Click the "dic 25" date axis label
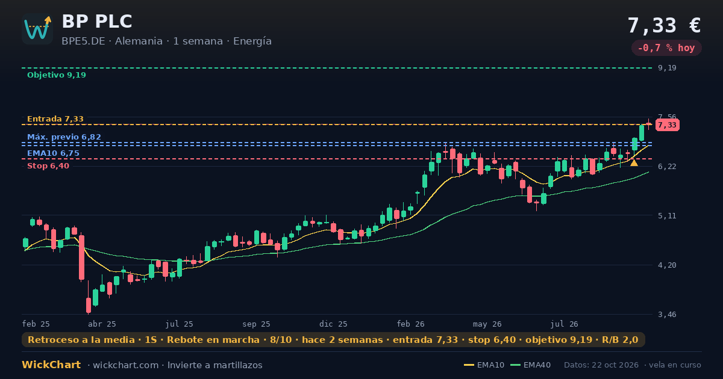This screenshot has width=723, height=379. (x=334, y=324)
